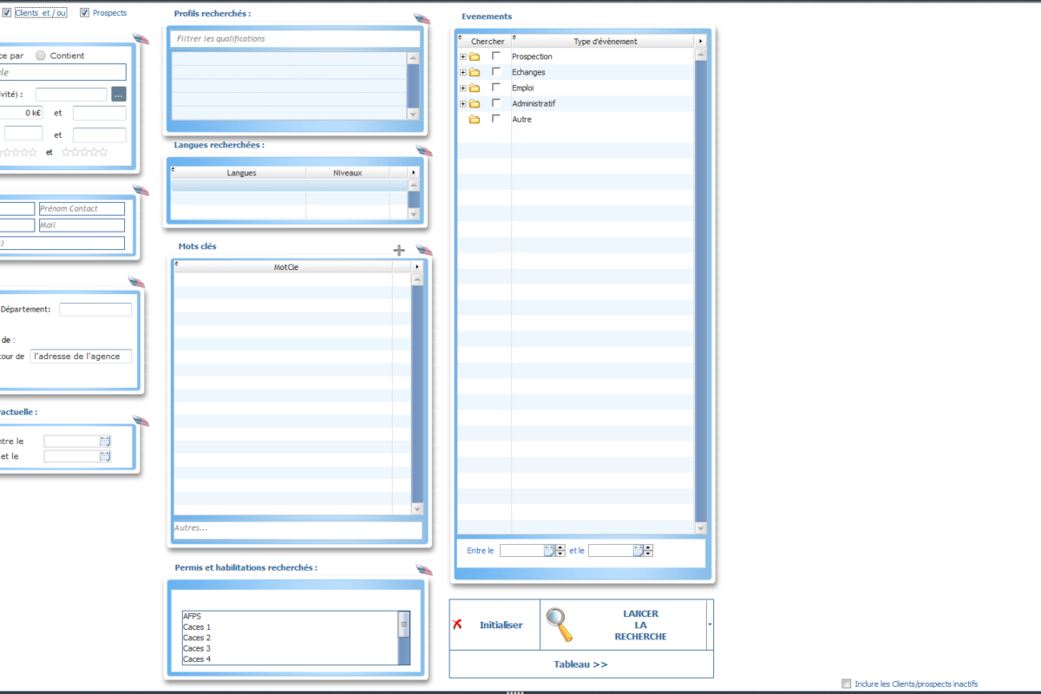This screenshot has width=1041, height=694.
Task: Uncheck the Prospects checkbox
Action: pyautogui.click(x=85, y=13)
